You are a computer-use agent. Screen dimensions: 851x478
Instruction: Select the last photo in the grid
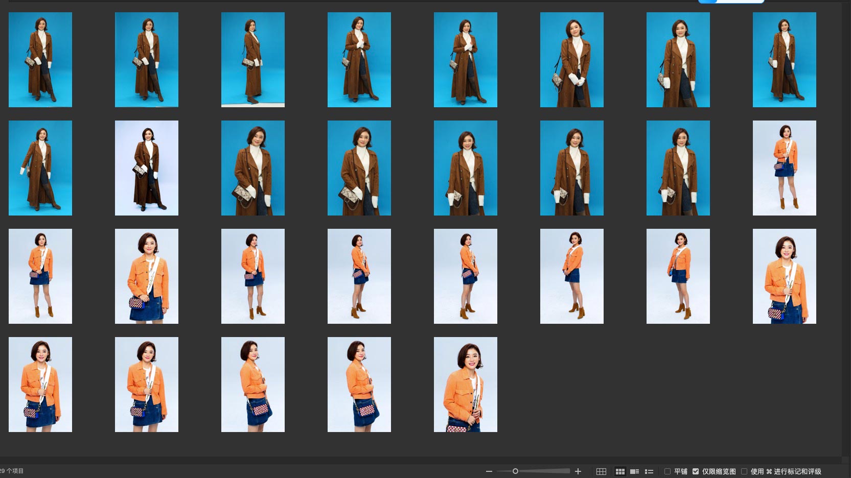tap(465, 385)
